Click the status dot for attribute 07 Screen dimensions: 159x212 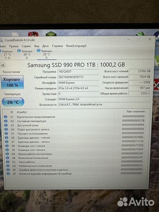[x=7, y=142]
